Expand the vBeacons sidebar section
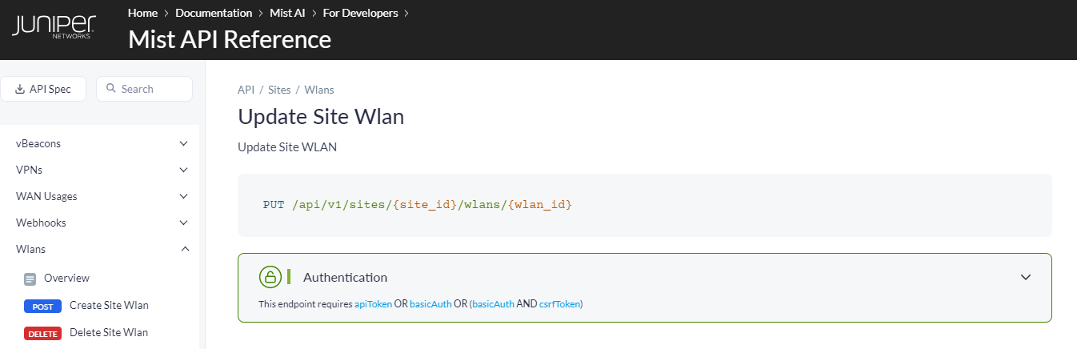 [183, 144]
